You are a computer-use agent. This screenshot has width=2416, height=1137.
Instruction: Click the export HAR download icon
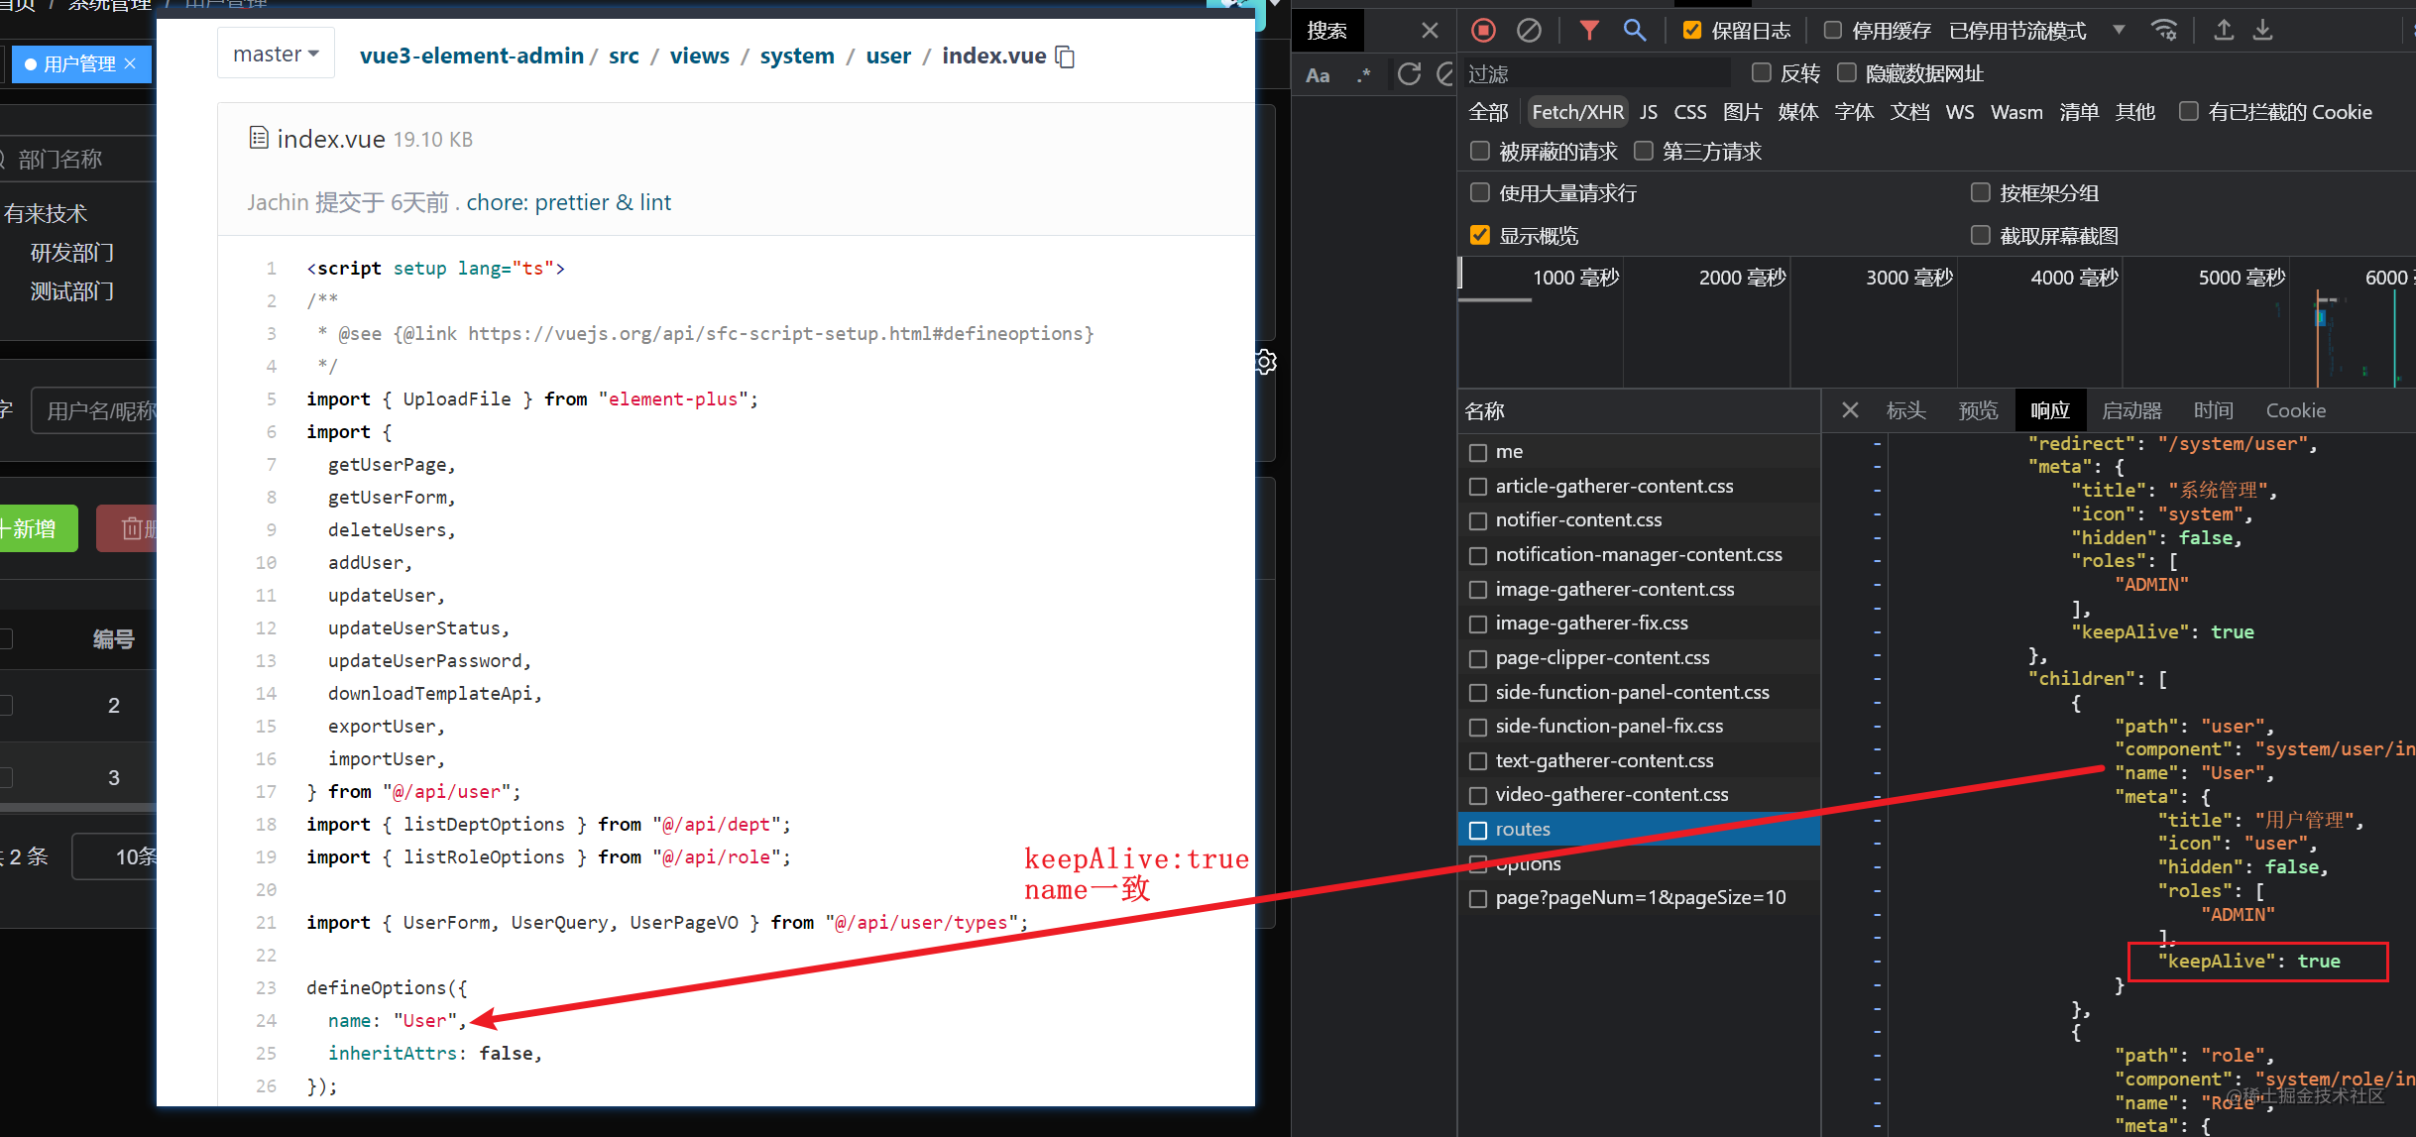click(2263, 31)
